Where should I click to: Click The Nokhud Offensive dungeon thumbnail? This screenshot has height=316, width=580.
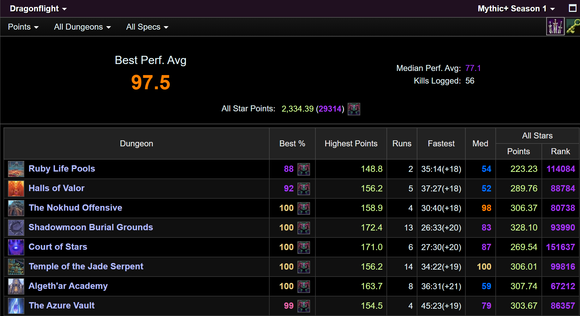[16, 208]
